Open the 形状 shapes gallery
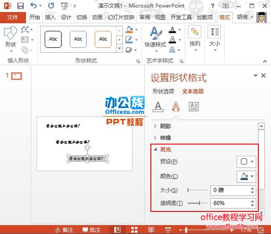Viewport: 271px width, 234px height. click(11, 39)
